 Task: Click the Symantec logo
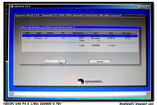pyautogui.click(x=90, y=81)
